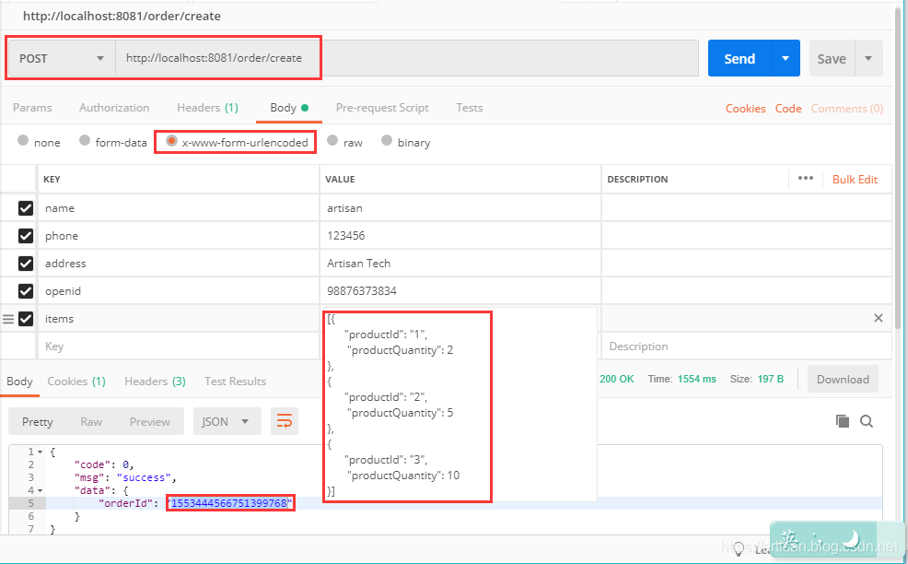Disable the openid key checkbox
The height and width of the screenshot is (564, 908).
point(26,291)
